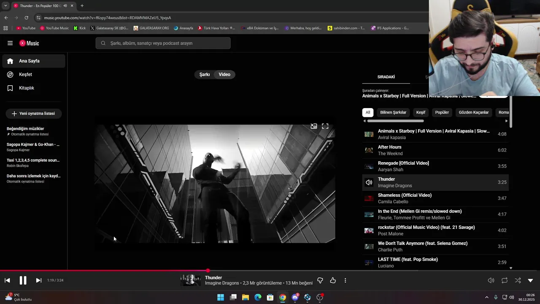Open the browser apps grid

(x=5, y=28)
